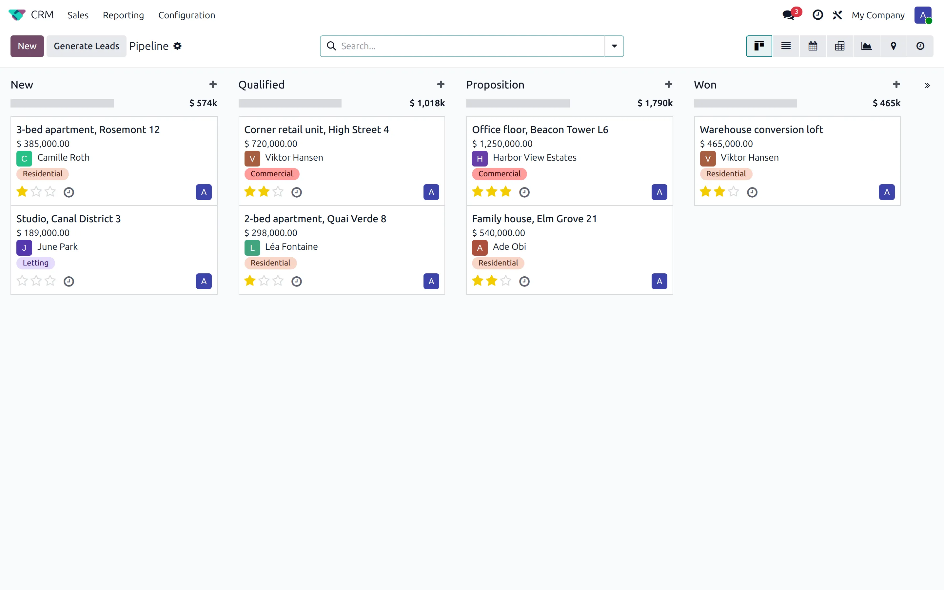
Task: Set first priority star on Studio Canal District
Action: point(22,281)
